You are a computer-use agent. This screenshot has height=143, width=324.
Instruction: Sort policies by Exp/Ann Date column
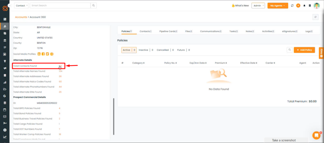(x=198, y=63)
